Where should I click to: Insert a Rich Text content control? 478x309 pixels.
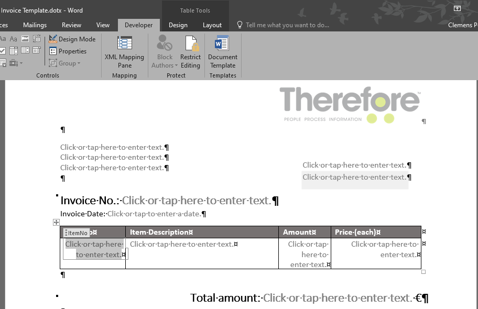[x=3, y=39]
